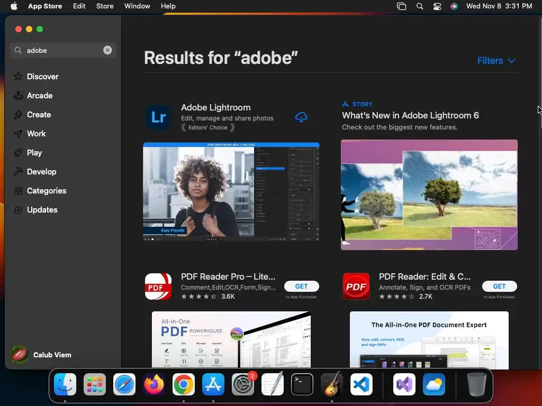This screenshot has width=542, height=406.
Task: Launch Terminal from the Dock
Action: click(x=302, y=384)
